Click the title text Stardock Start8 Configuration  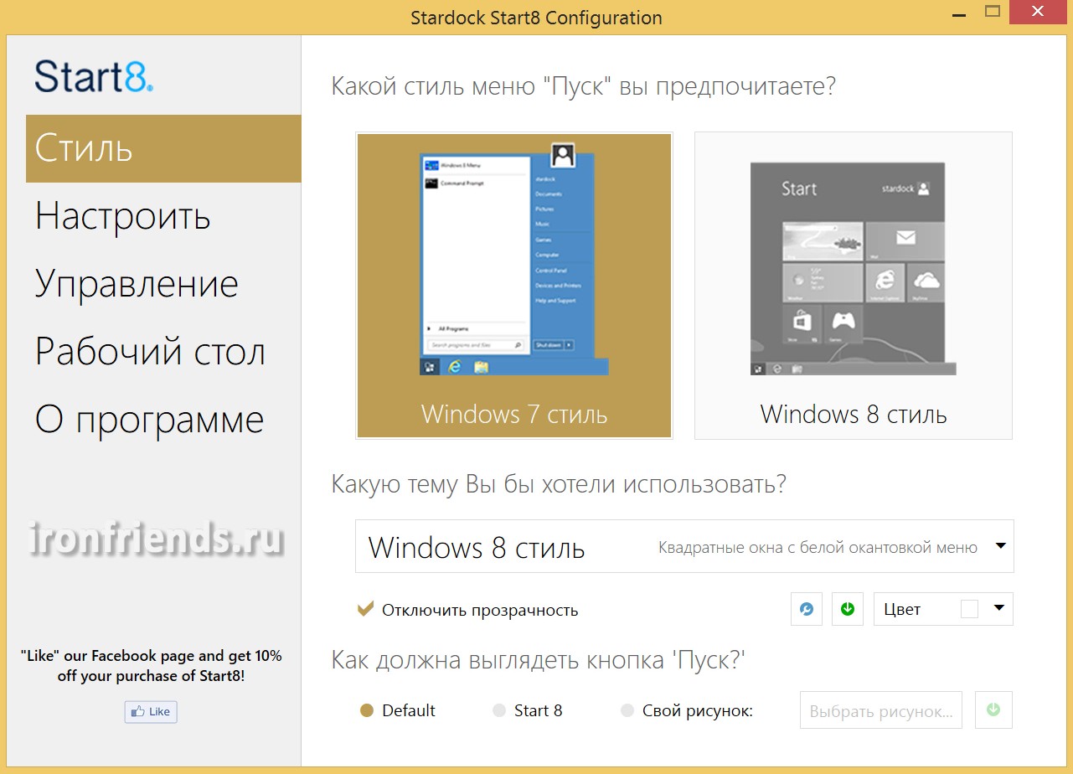click(536, 18)
